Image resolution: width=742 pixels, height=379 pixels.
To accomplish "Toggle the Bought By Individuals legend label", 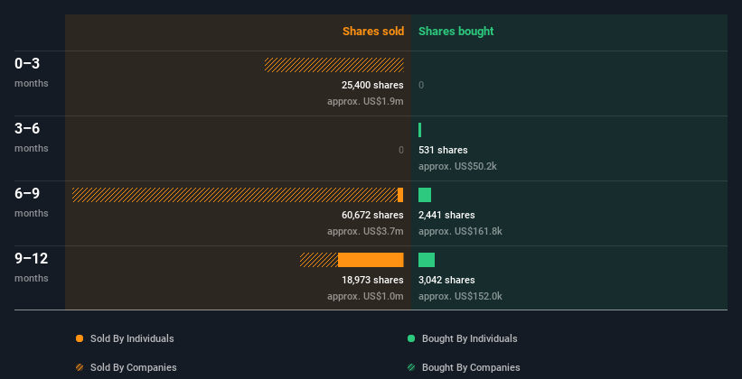I will coord(469,338).
